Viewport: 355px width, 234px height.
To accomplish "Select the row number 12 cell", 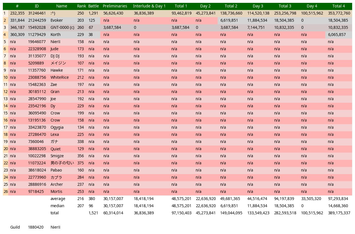I will [x=5, y=92].
